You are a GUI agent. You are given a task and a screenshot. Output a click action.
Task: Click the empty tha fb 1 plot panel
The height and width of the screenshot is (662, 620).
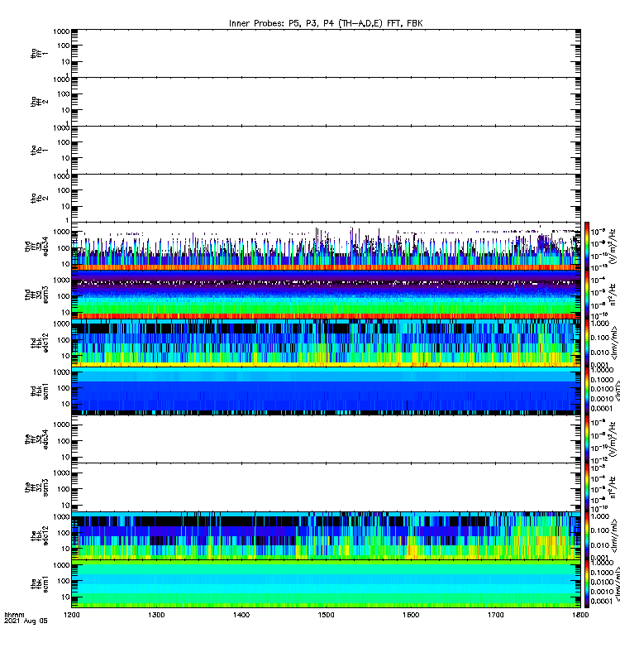tap(326, 150)
